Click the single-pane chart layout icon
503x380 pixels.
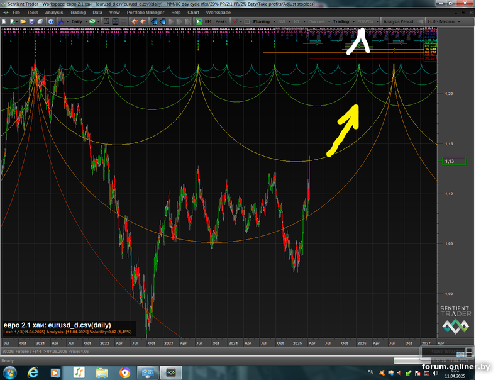pos(106,21)
